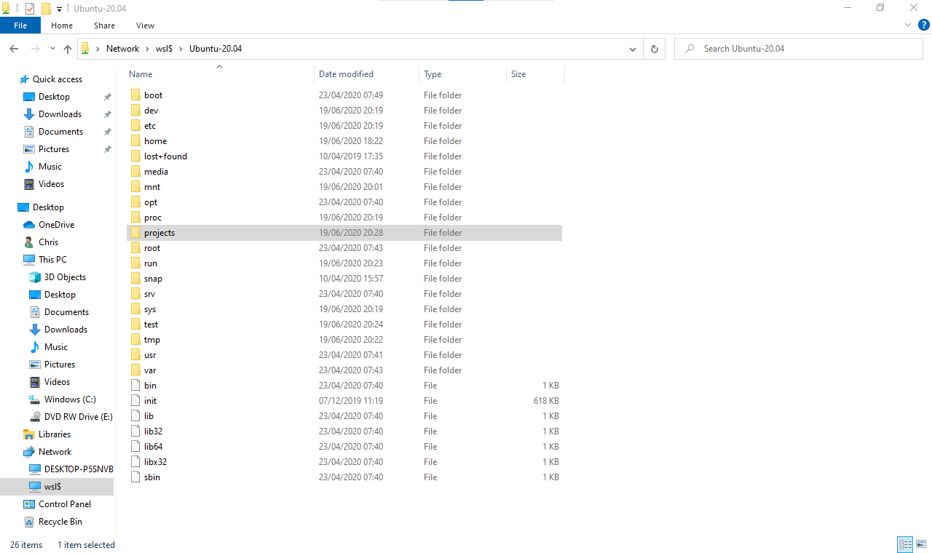Select the boot folder icon
This screenshot has height=553, width=932.
pyautogui.click(x=135, y=95)
